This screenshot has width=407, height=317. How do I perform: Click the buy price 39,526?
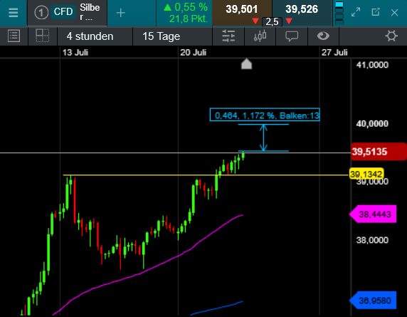coord(302,9)
